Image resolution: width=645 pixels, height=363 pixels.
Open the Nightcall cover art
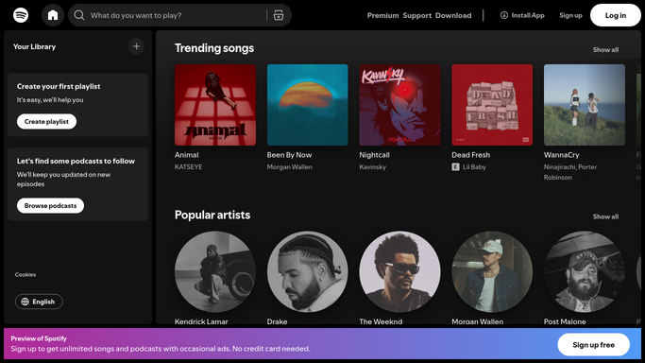tap(399, 105)
